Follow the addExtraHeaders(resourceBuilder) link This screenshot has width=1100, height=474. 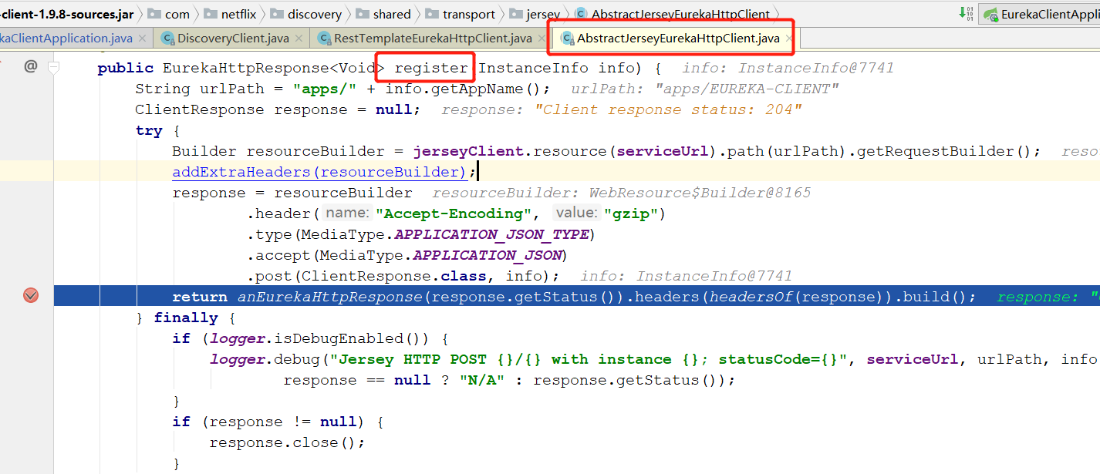click(x=319, y=172)
